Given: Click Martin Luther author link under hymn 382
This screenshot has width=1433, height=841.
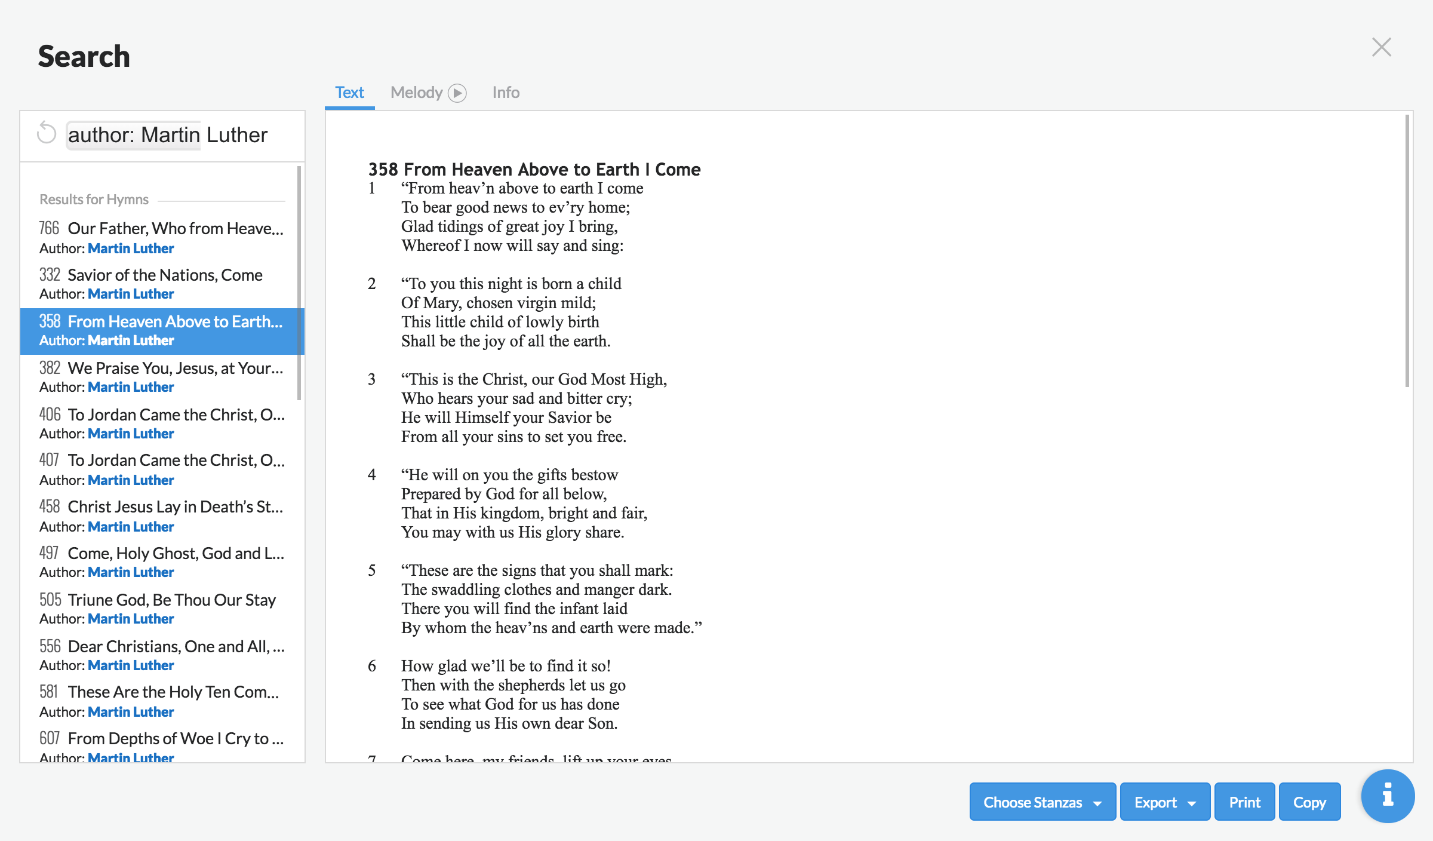Looking at the screenshot, I should point(131,387).
